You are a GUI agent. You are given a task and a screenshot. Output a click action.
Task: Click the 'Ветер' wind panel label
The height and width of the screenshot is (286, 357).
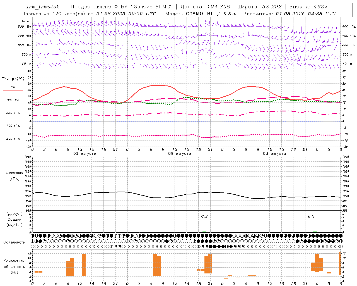[26, 21]
